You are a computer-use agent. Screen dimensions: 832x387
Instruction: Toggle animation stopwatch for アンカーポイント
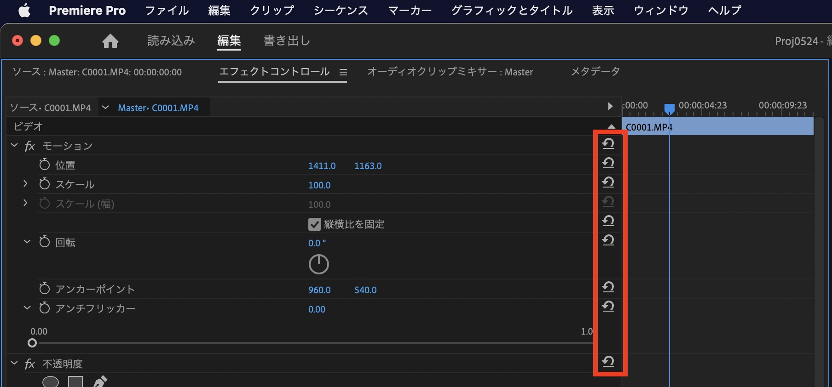pyautogui.click(x=44, y=289)
